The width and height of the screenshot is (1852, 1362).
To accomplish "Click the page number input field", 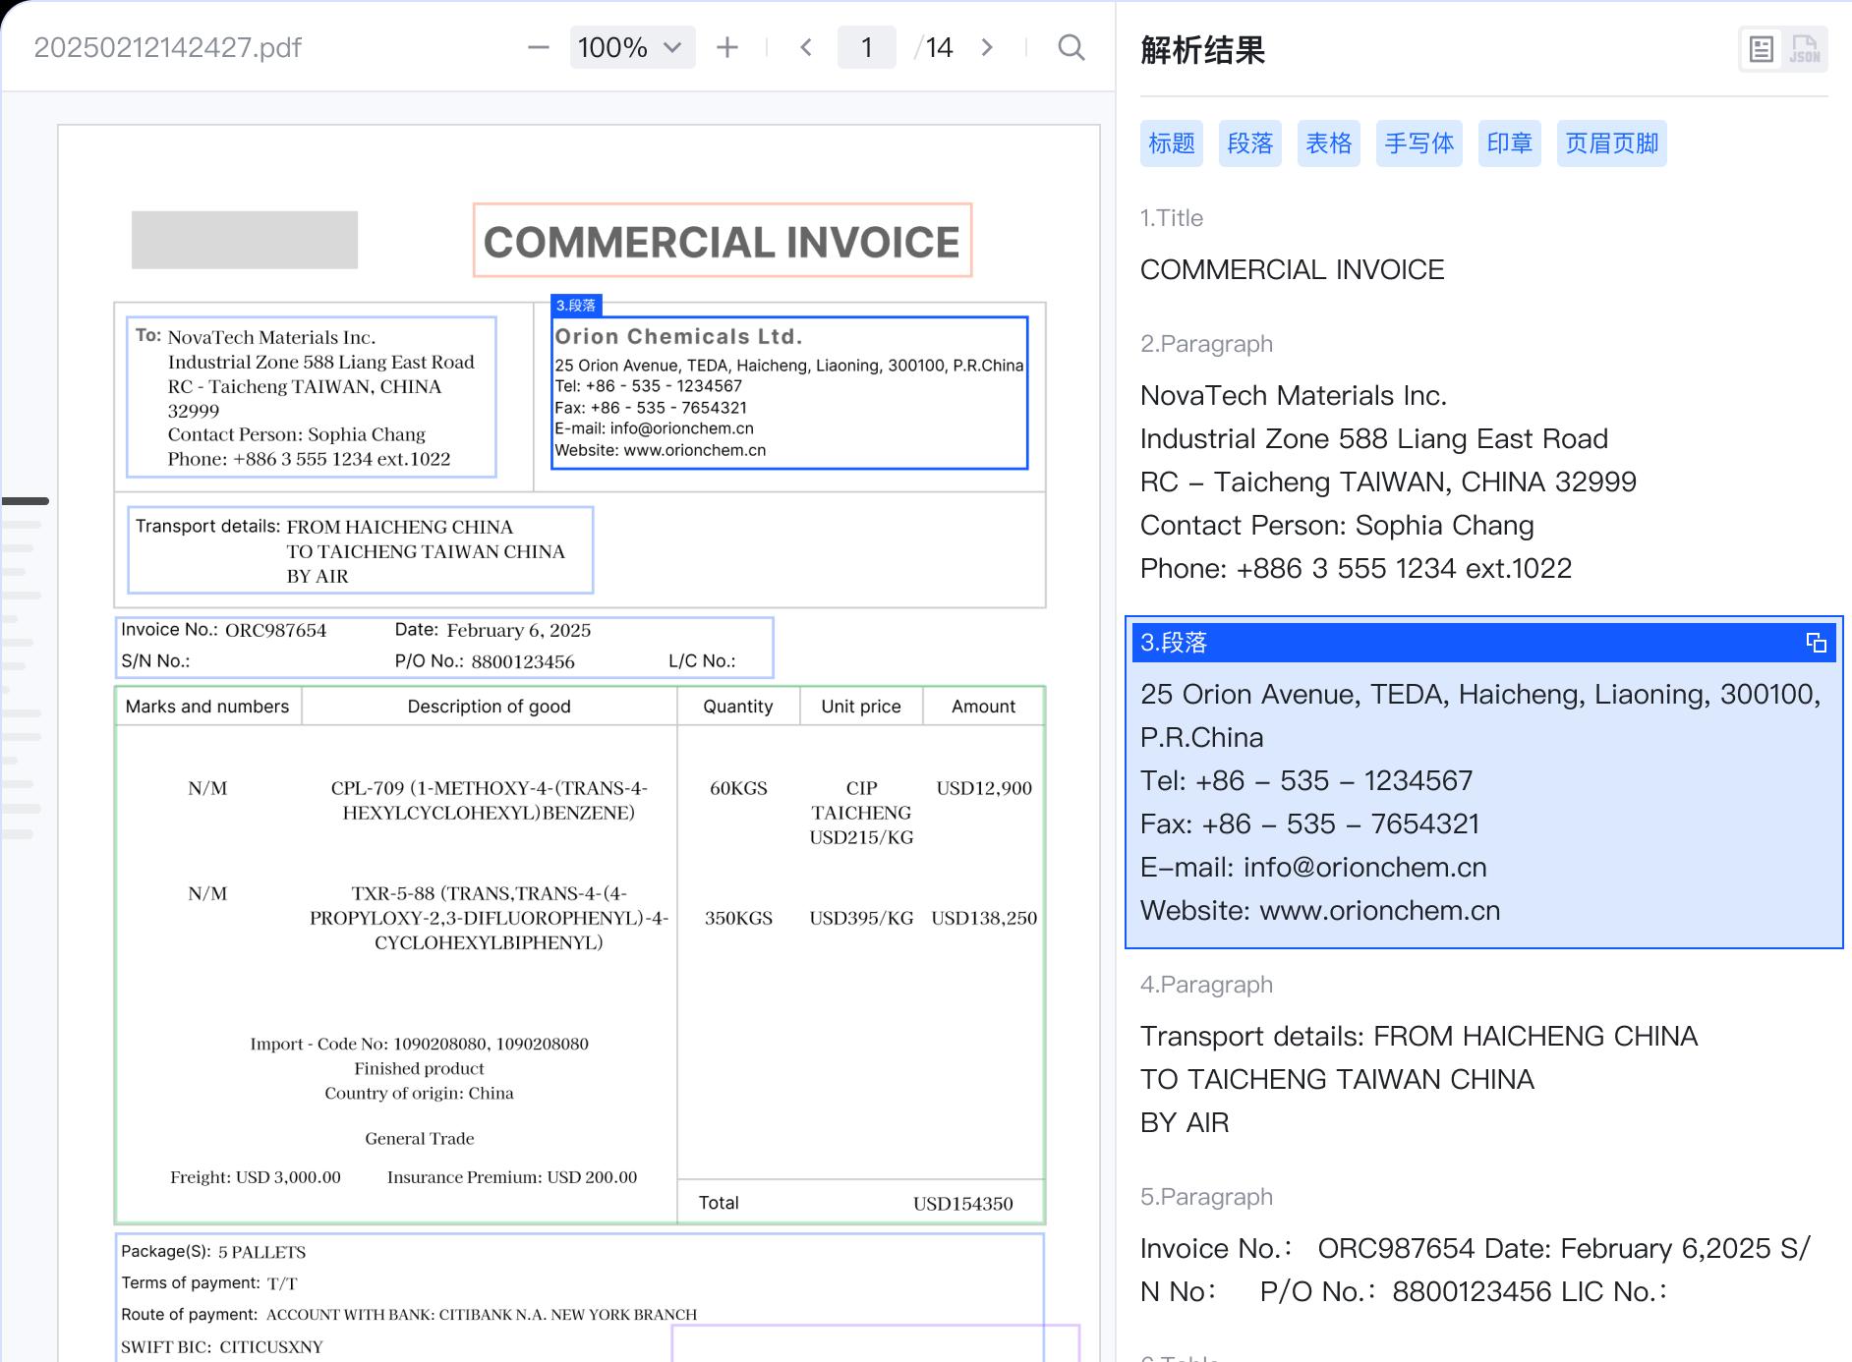I will (866, 47).
